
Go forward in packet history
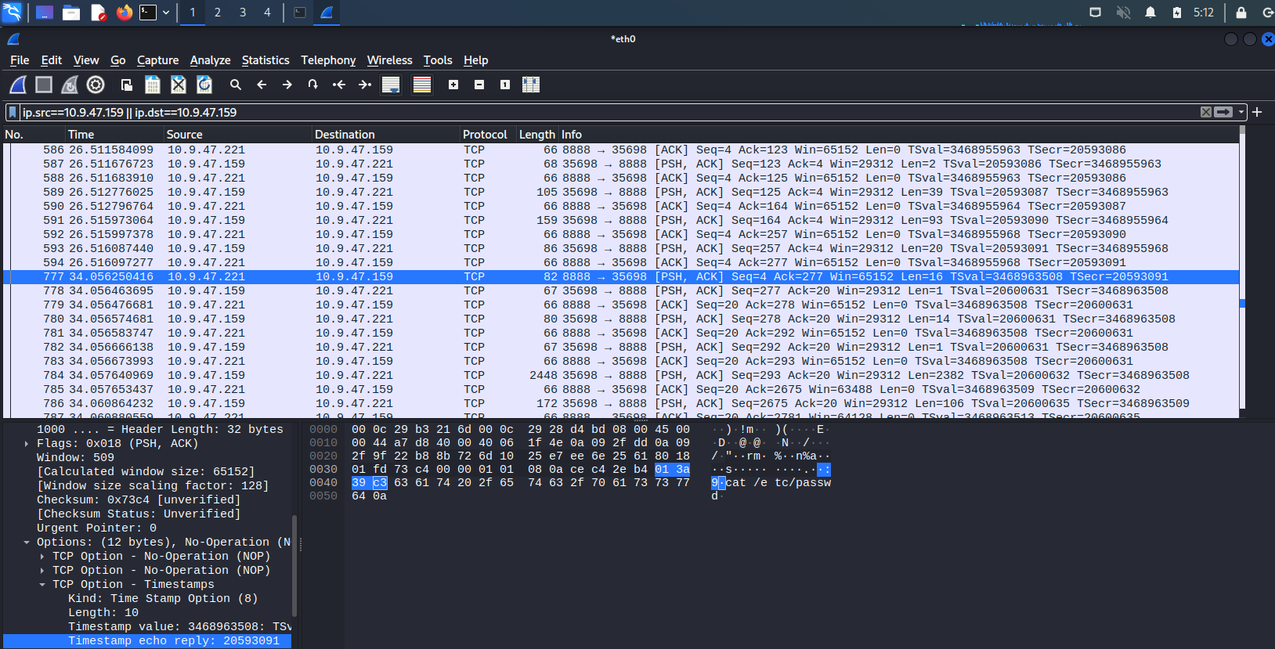coord(287,85)
